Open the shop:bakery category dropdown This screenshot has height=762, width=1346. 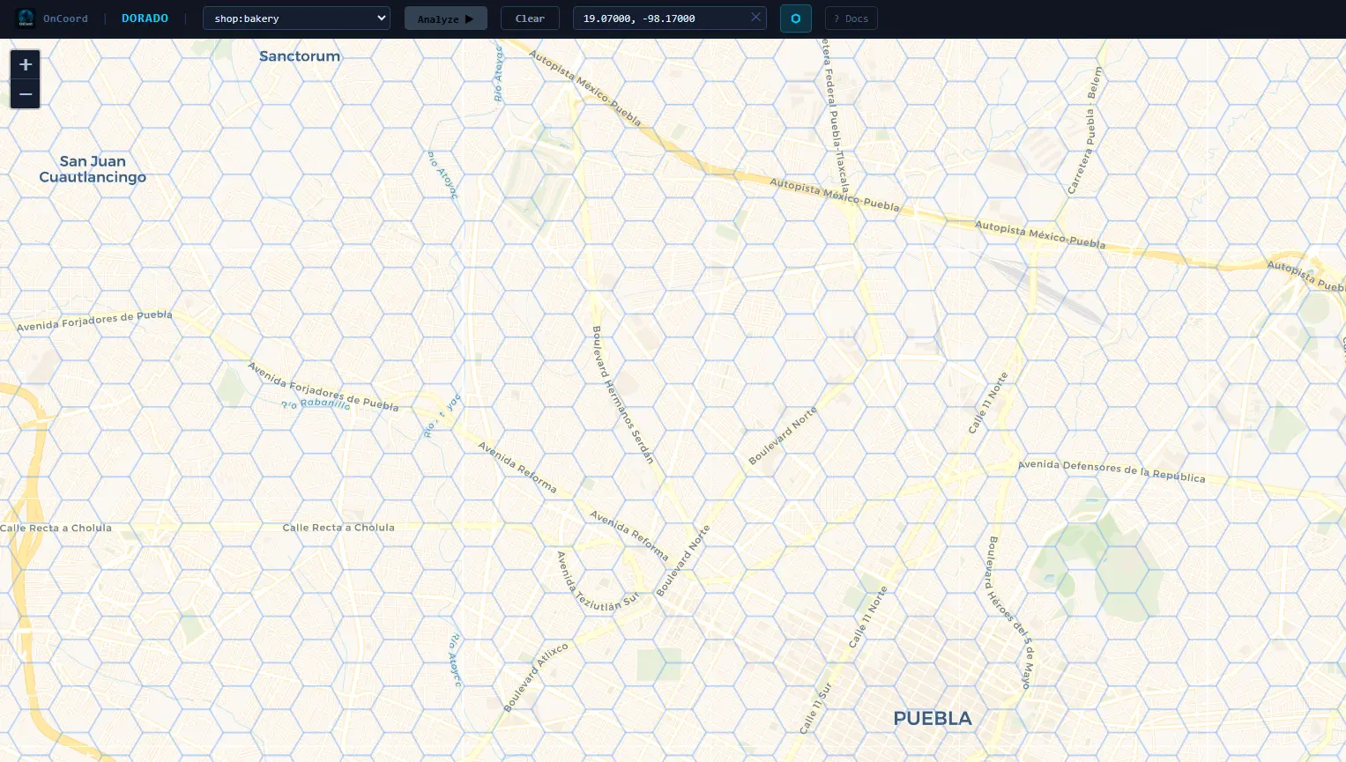pos(296,18)
